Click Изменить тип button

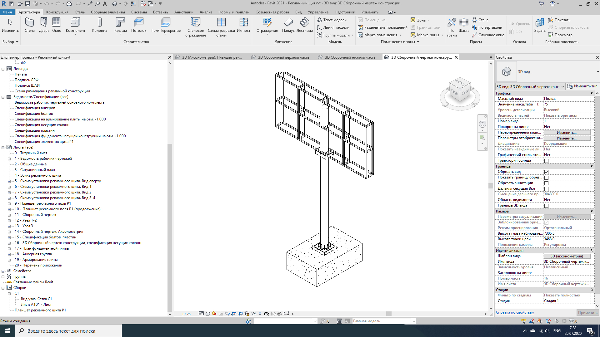582,86
